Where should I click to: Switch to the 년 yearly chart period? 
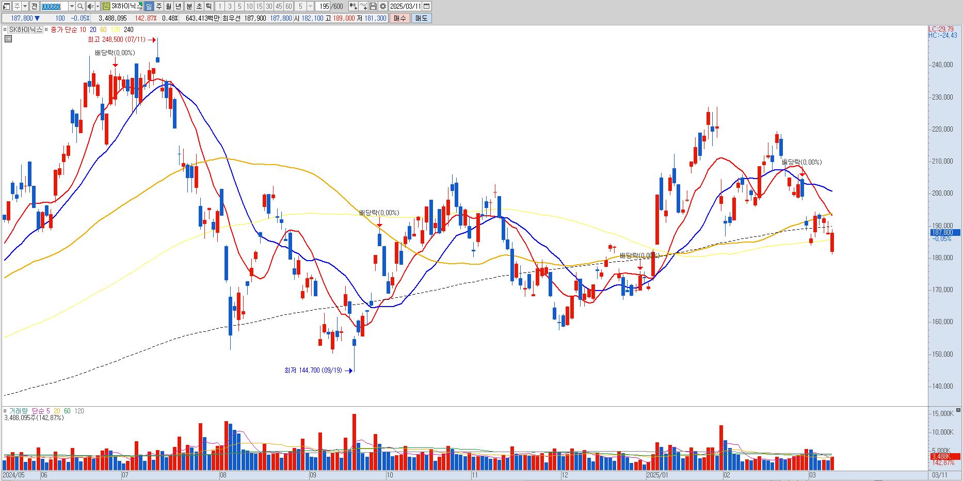178,6
